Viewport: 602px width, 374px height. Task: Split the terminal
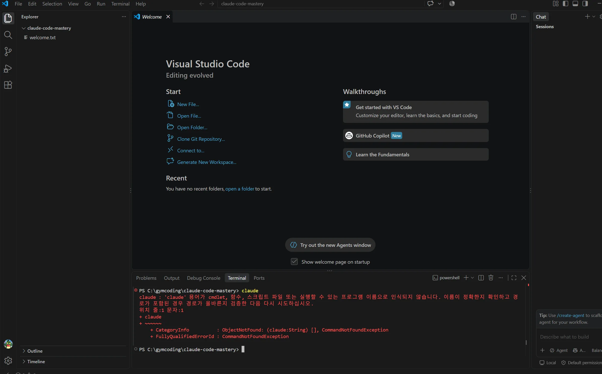pos(481,278)
